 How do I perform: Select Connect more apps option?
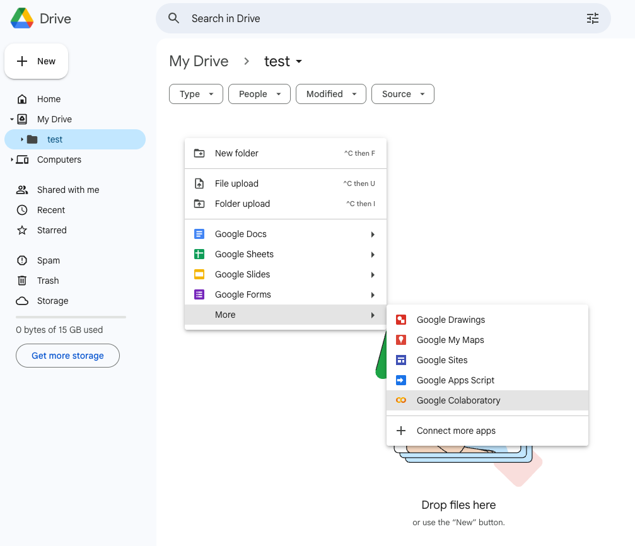point(487,431)
